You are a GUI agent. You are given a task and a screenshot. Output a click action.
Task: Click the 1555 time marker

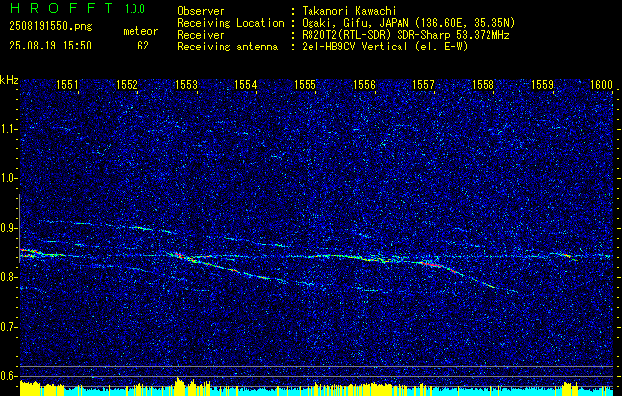(x=305, y=84)
